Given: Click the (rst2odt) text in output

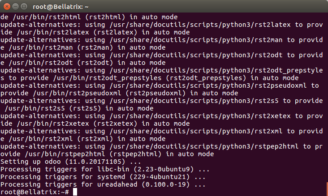Looking at the screenshot, I should point(95,63).
